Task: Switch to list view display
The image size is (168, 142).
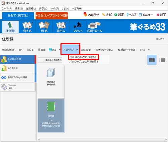Action: tap(162, 60)
